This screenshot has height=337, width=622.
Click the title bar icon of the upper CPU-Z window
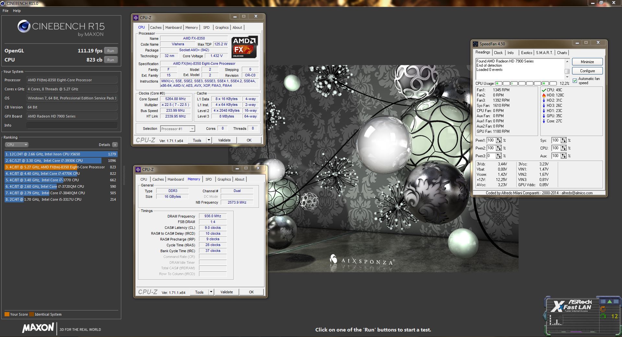[x=136, y=18]
